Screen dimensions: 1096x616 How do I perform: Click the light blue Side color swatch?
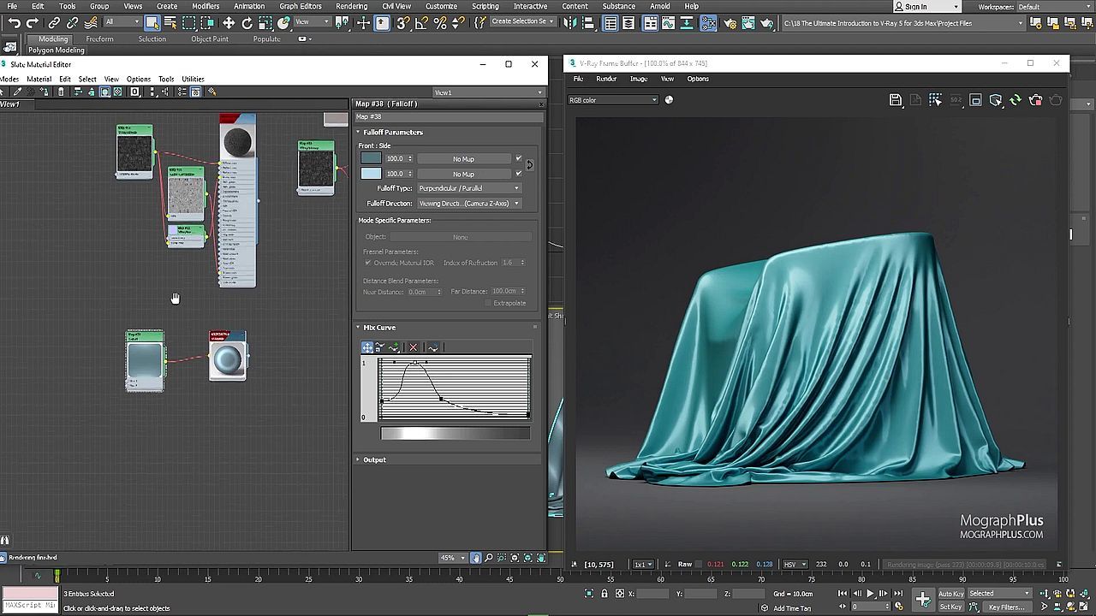(371, 174)
